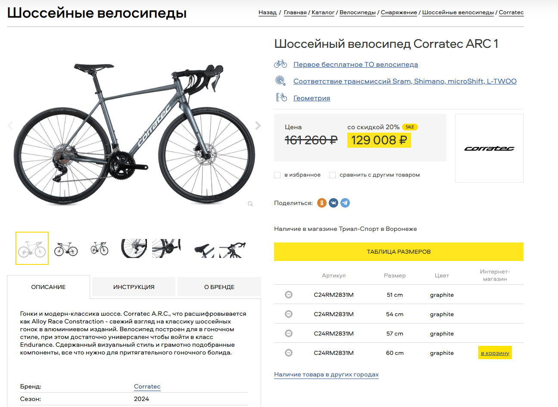
Task: Share via VK icon
Action: [334, 203]
